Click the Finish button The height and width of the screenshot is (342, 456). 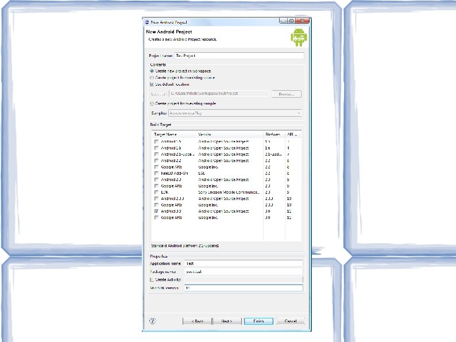[258, 321]
